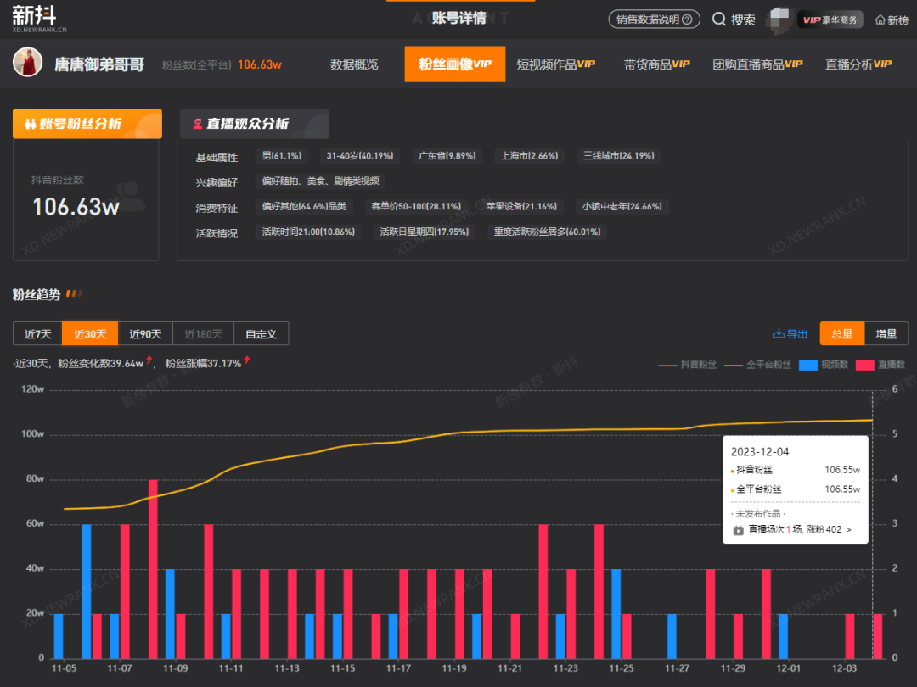Switch chart to 增量 mode
The width and height of the screenshot is (917, 687).
tap(886, 334)
